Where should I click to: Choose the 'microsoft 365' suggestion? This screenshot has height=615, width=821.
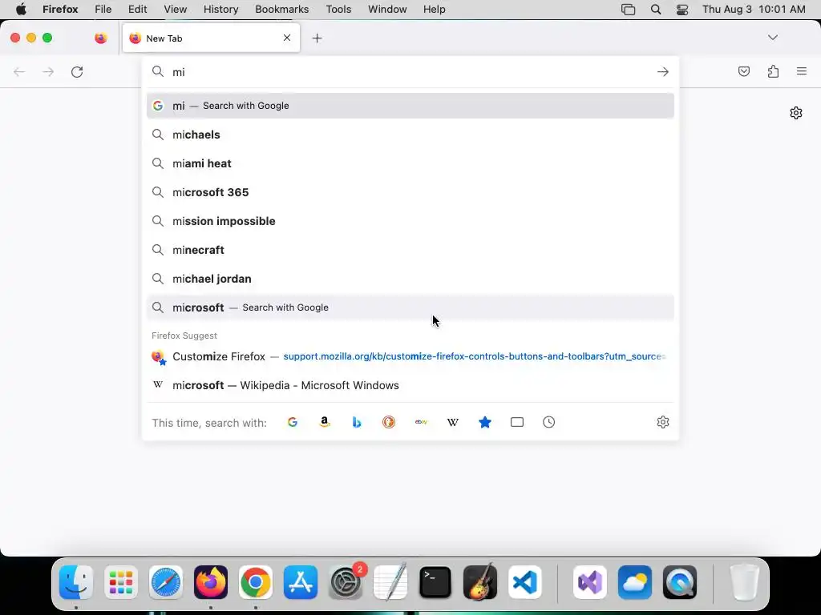(x=410, y=192)
